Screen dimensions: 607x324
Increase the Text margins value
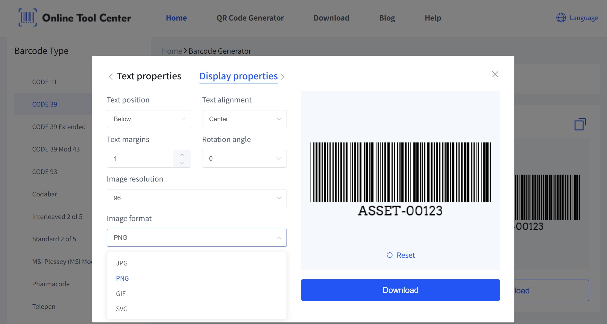click(x=182, y=154)
